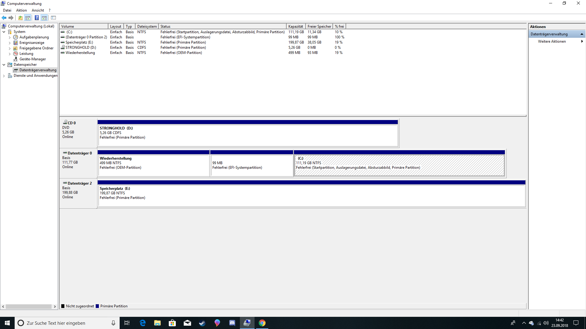
Task: Open Steam from the taskbar
Action: tap(202, 323)
